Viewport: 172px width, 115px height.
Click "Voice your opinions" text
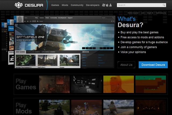pos(133,52)
